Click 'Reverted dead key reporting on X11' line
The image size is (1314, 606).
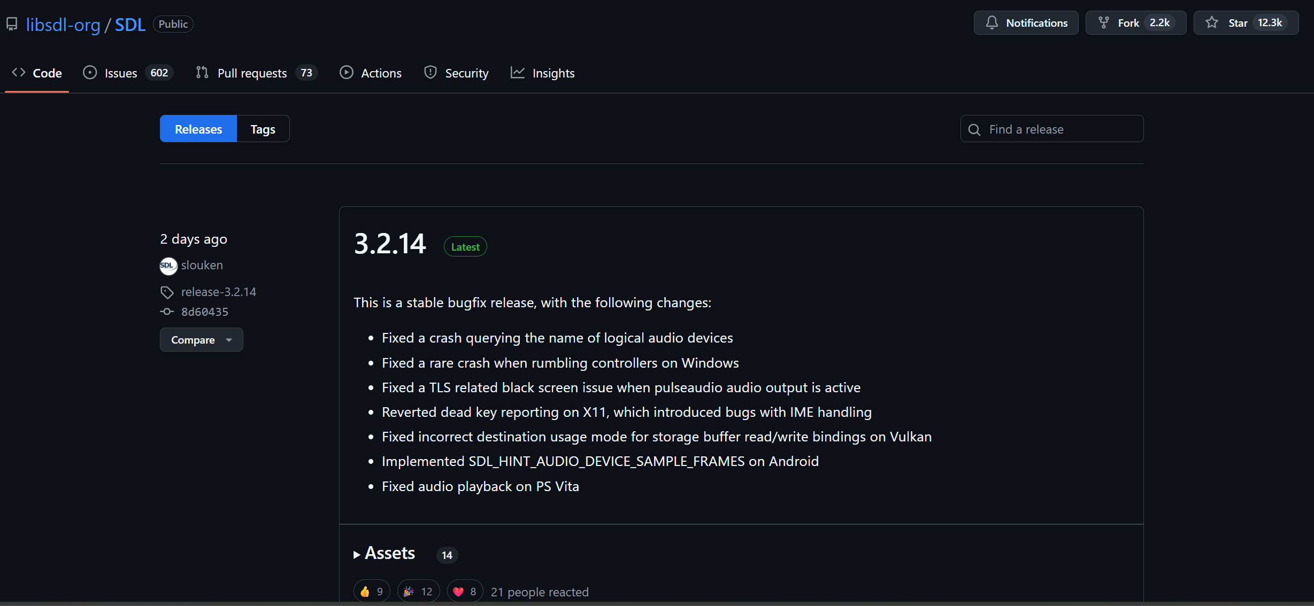[x=627, y=412]
